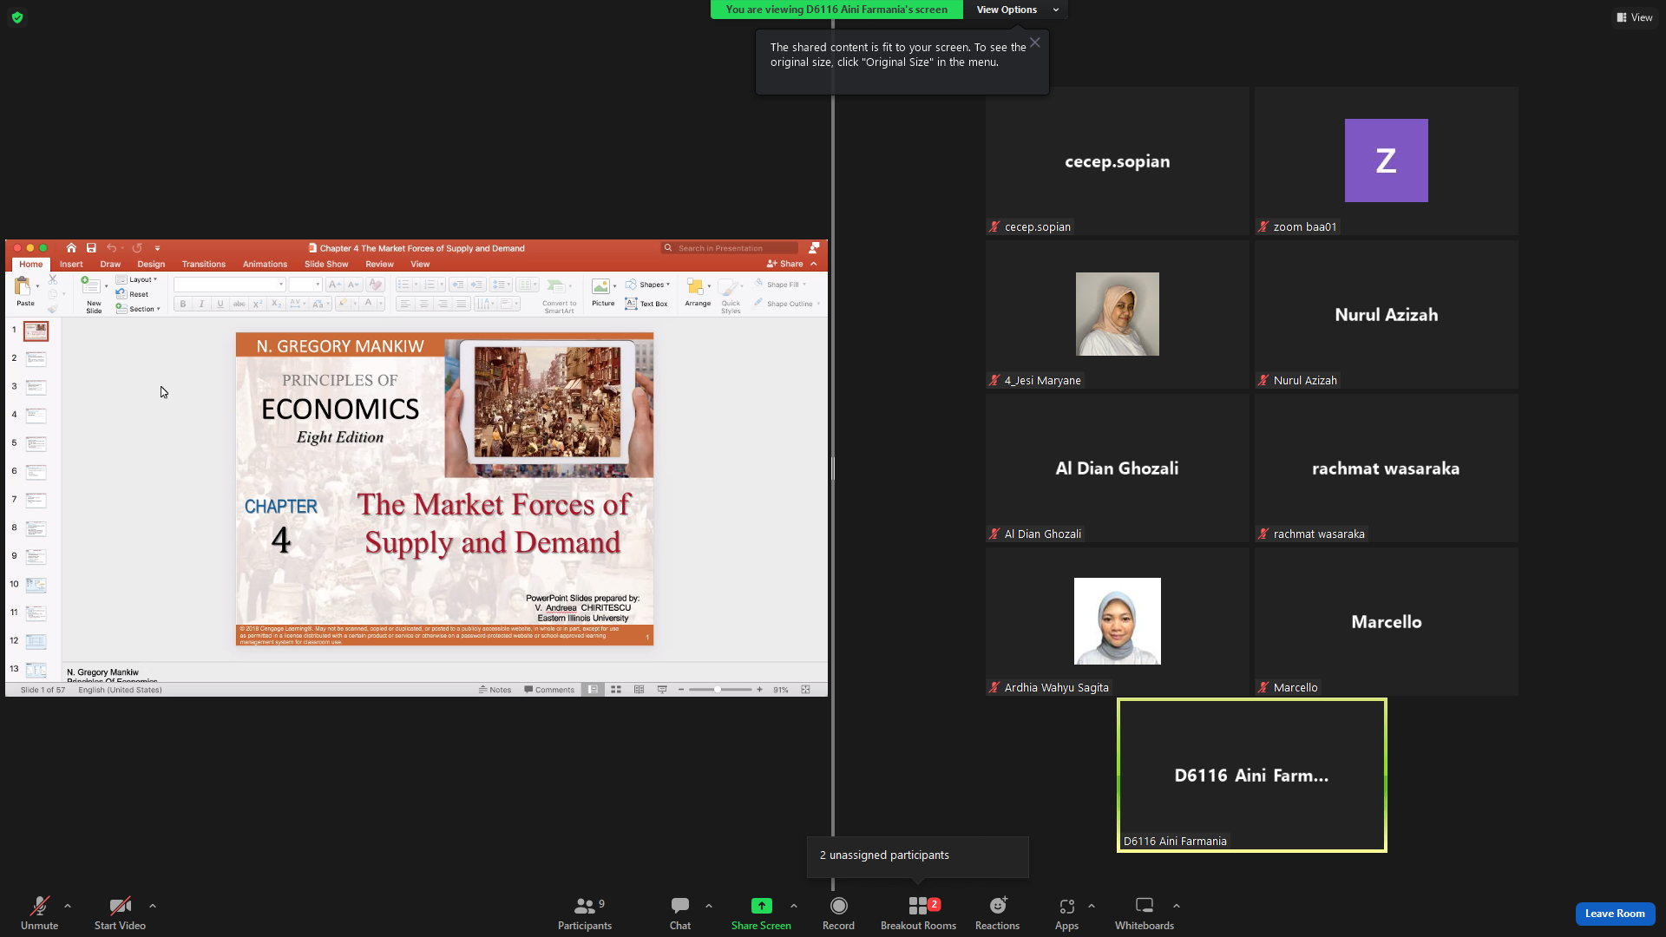Screen dimensions: 1666x937
Task: Toggle Bold formatting in PowerPoint
Action: [x=183, y=304]
